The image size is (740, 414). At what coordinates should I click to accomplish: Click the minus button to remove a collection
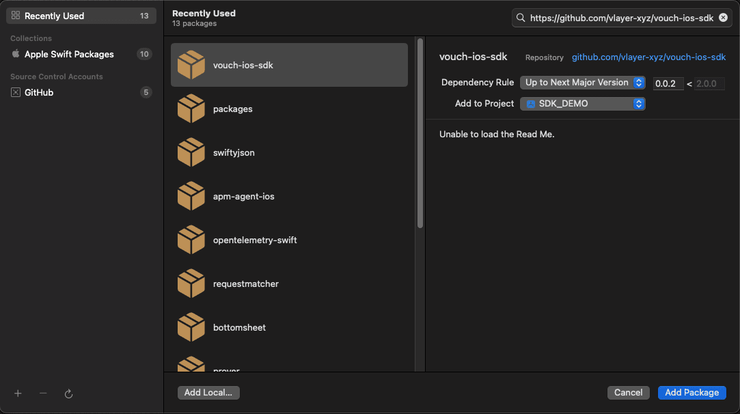43,394
